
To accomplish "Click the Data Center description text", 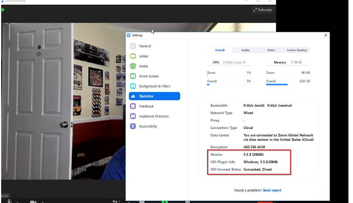I will 279,137.
